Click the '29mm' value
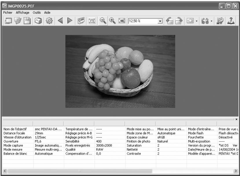Screen dimensions: 240x176 39,133
